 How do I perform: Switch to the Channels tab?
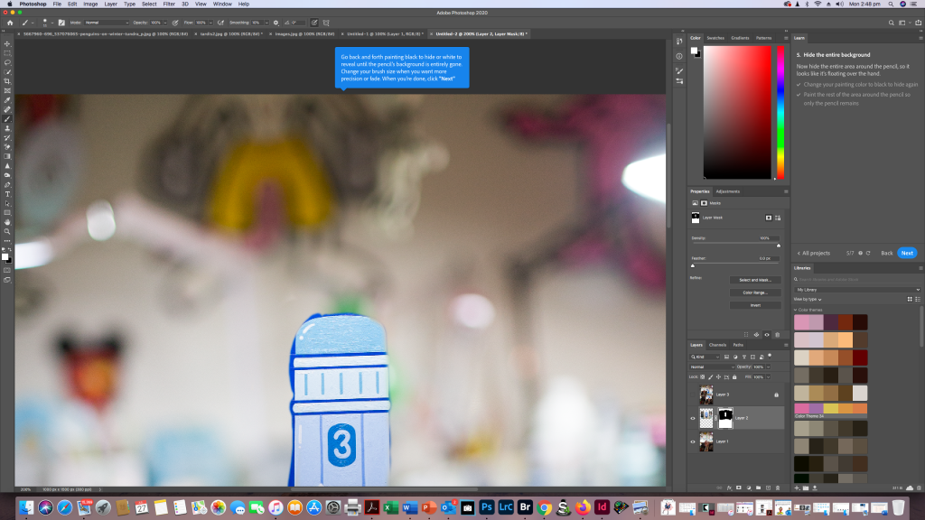click(717, 345)
